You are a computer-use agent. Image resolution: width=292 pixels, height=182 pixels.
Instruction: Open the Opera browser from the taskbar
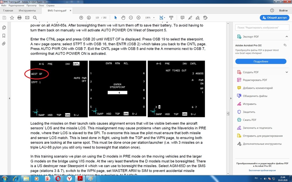pos(58,179)
